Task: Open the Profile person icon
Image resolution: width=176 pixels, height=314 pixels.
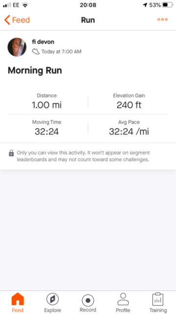Action: [x=123, y=299]
